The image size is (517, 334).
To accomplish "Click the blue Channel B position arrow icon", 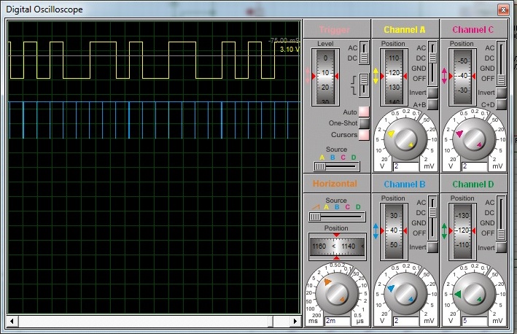I will click(376, 230).
